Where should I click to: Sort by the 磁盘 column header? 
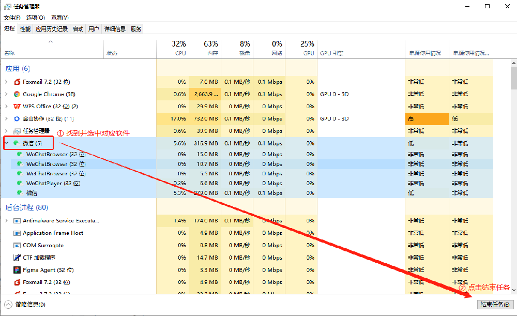pos(237,49)
